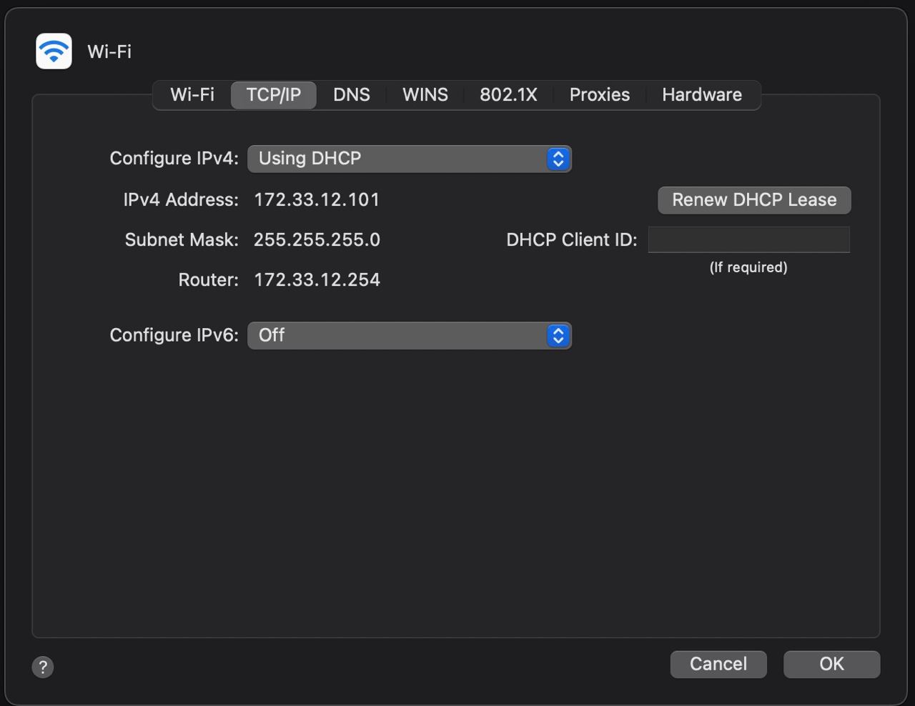Confirm settings with the OK button
The width and height of the screenshot is (915, 706).
831,664
